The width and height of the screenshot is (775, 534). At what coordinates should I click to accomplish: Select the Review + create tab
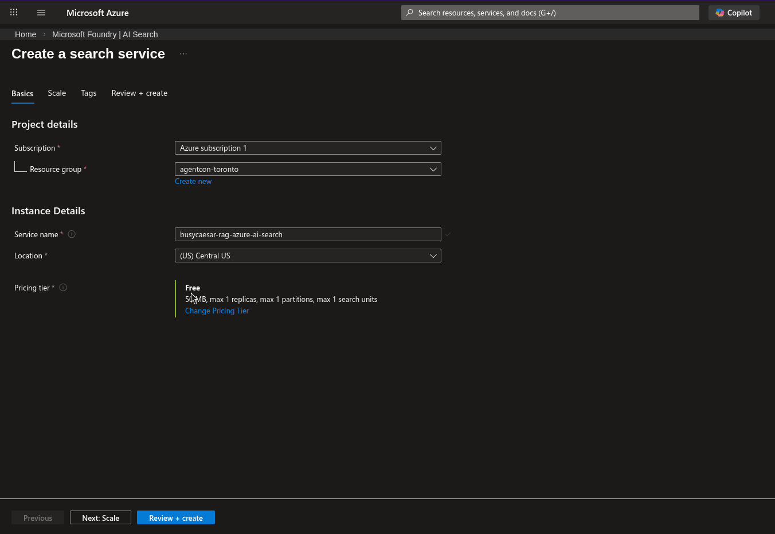pyautogui.click(x=139, y=93)
